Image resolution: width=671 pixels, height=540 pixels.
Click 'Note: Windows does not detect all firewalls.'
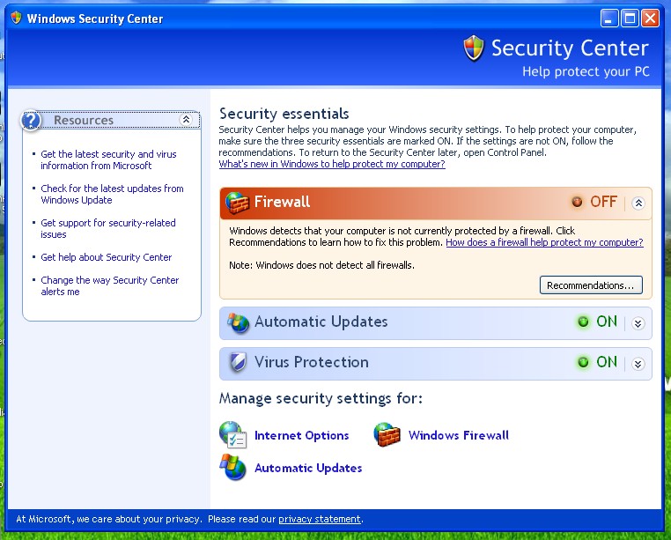coord(321,265)
